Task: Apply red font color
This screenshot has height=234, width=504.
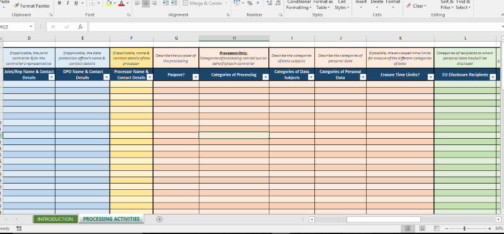Action: tap(122, 3)
